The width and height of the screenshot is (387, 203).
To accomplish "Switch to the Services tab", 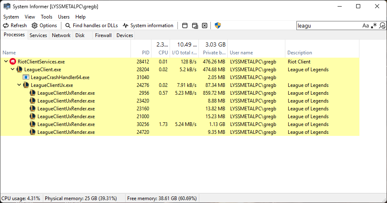I will click(38, 35).
